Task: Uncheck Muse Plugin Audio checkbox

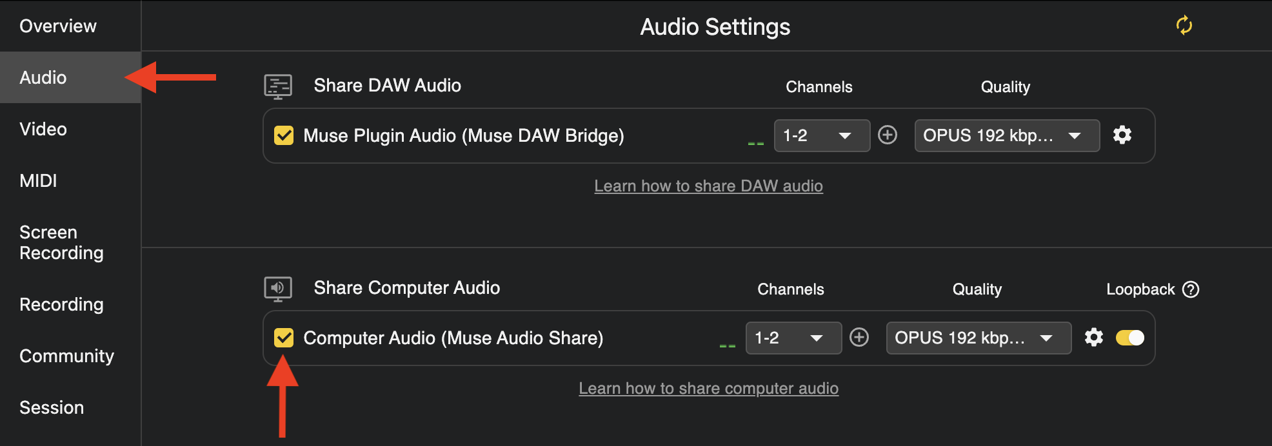Action: [x=284, y=135]
